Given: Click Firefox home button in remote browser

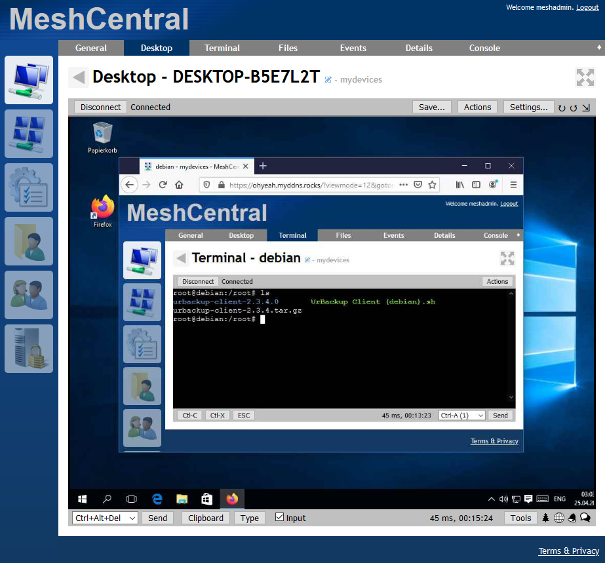Looking at the screenshot, I should click(179, 185).
